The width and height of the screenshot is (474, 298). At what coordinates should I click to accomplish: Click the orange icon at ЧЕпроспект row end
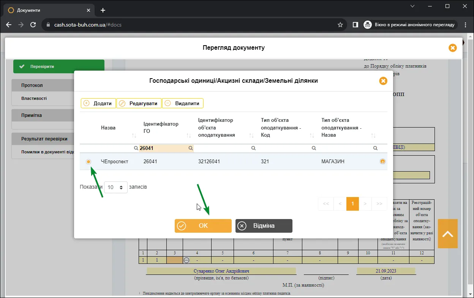pyautogui.click(x=383, y=161)
